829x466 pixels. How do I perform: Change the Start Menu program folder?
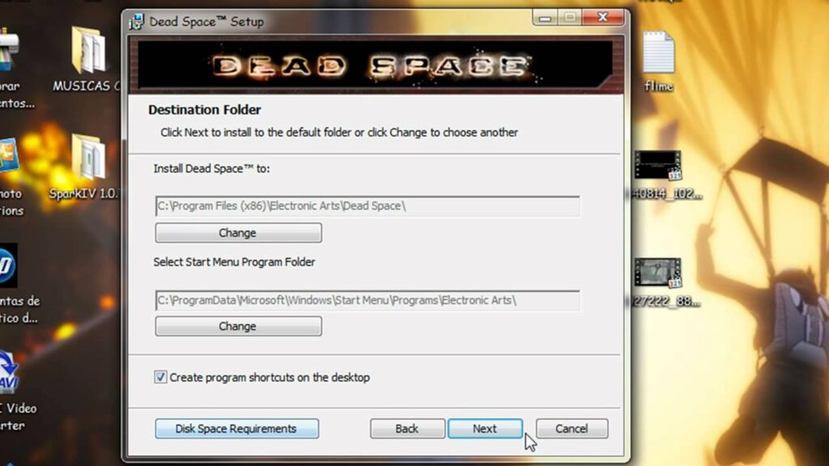point(238,326)
